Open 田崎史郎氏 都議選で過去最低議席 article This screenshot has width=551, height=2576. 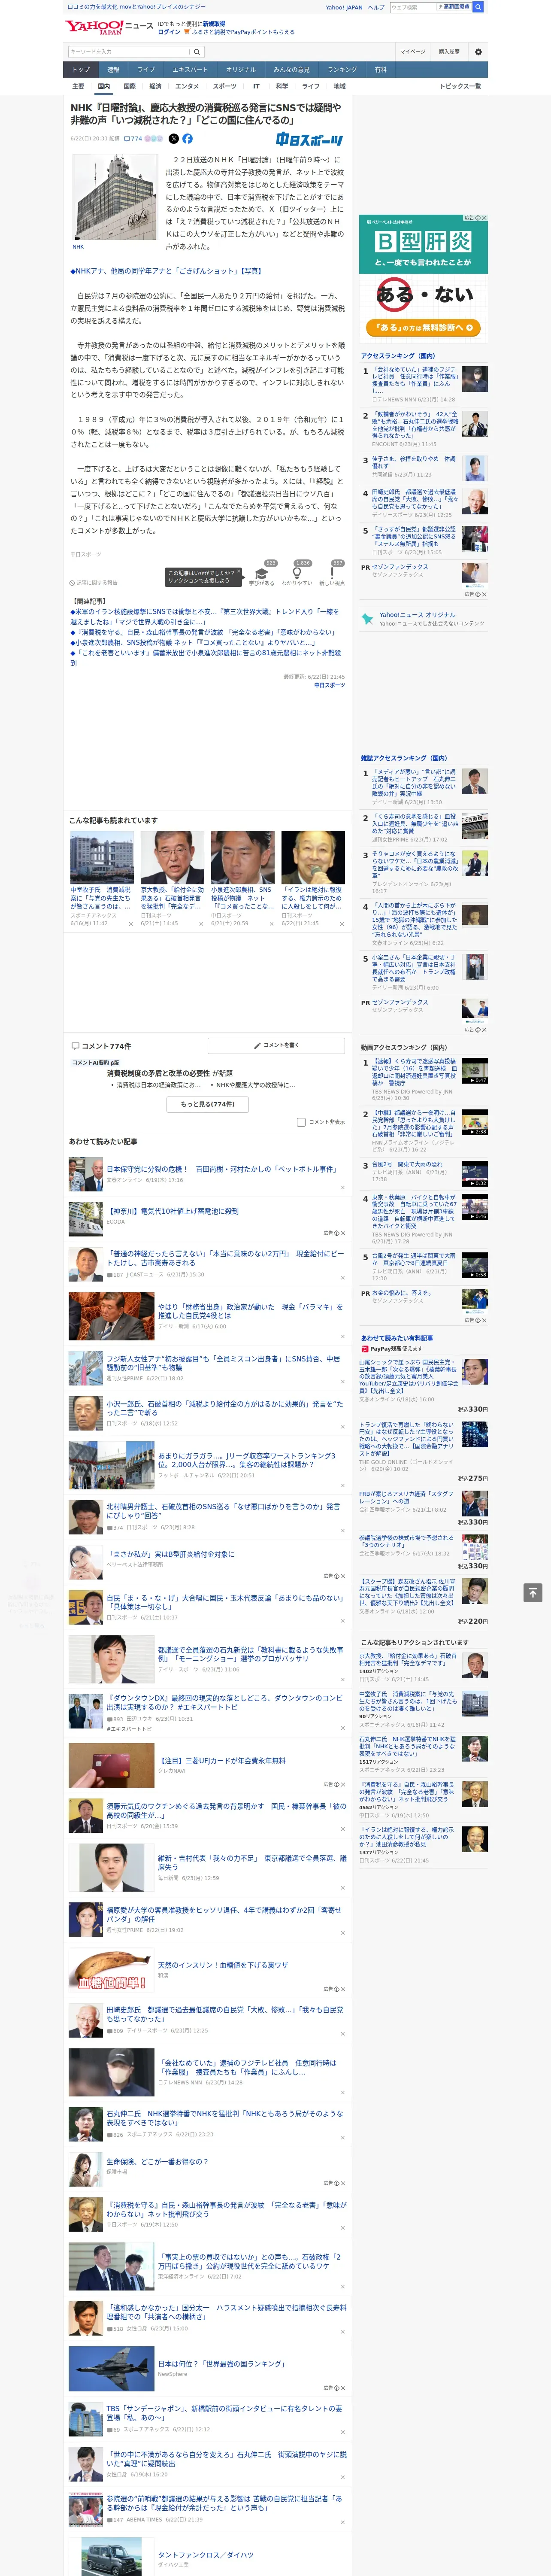coord(225,2014)
